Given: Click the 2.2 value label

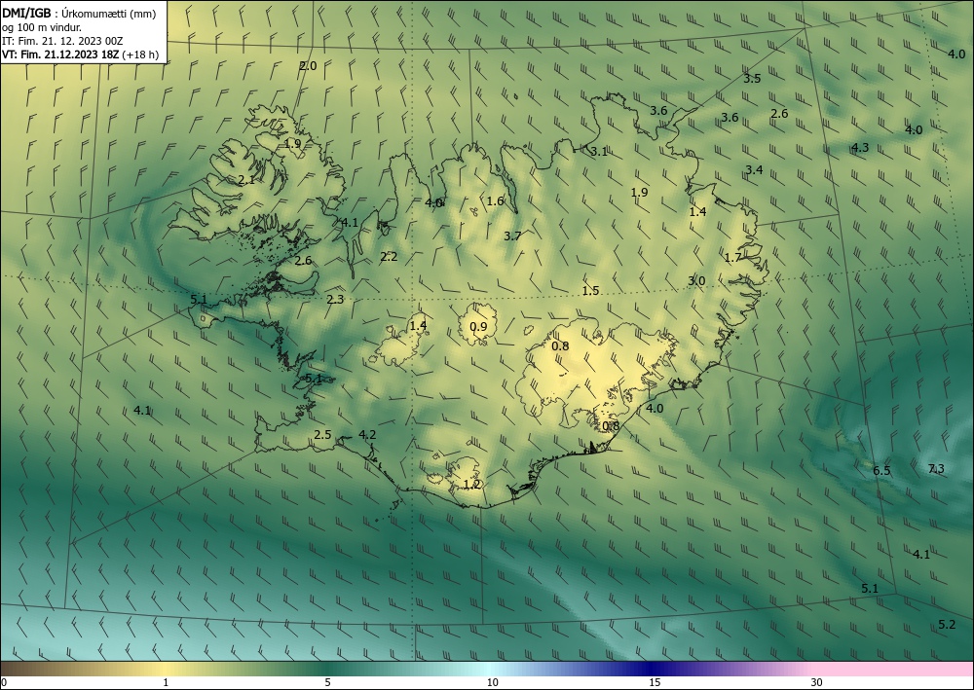Looking at the screenshot, I should click(x=389, y=256).
